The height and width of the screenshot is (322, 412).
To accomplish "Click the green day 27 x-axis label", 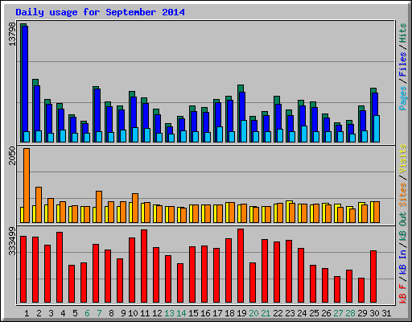I will (338, 313).
